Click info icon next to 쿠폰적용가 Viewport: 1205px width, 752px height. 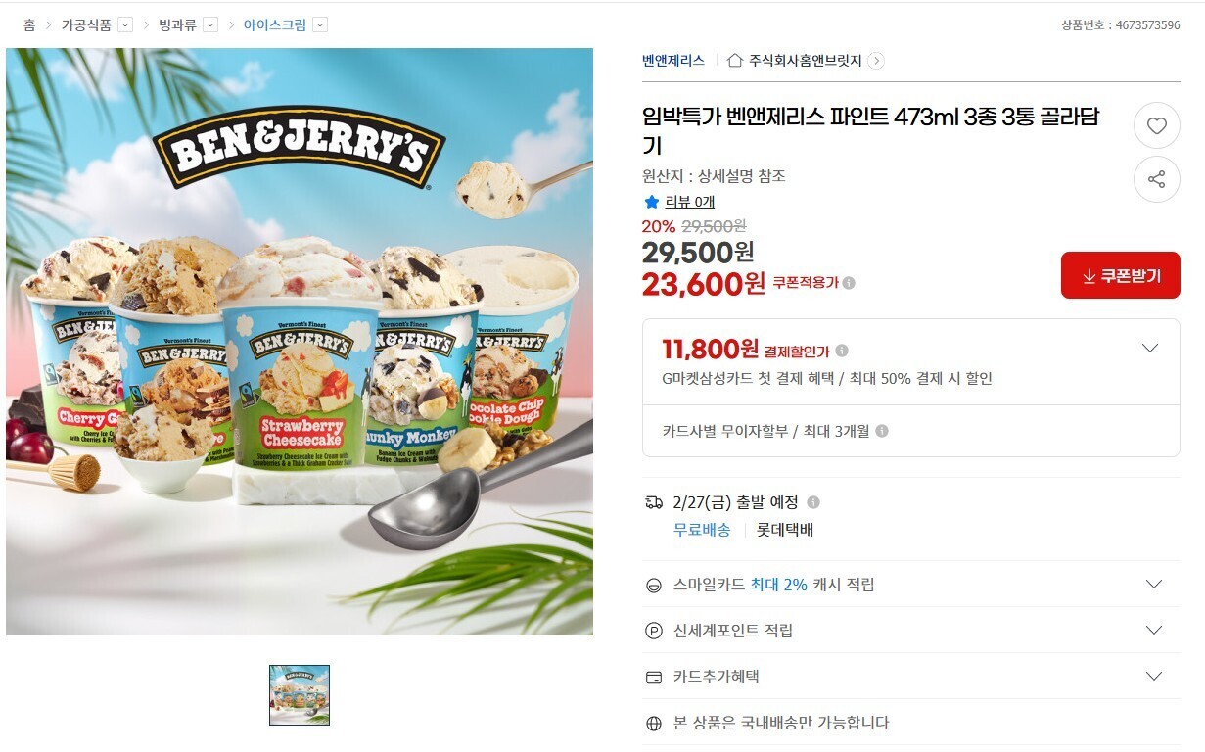tap(849, 283)
